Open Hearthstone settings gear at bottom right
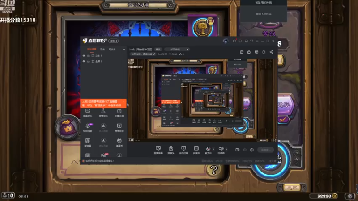The height and width of the screenshot is (201, 358). [x=350, y=196]
